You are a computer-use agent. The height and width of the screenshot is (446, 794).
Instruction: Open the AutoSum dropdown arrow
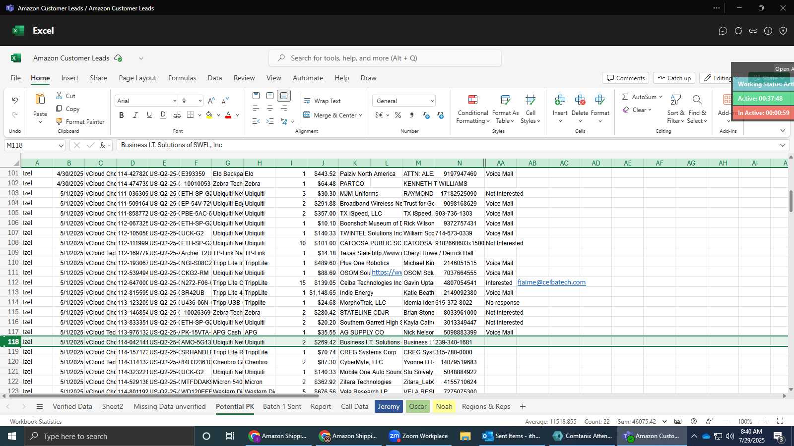coord(661,97)
